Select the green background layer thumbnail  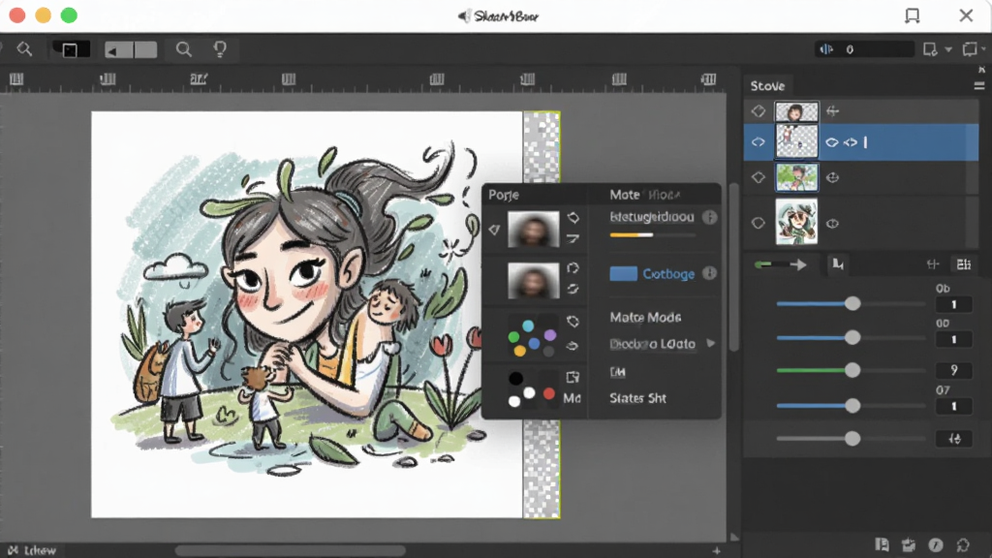pos(796,177)
